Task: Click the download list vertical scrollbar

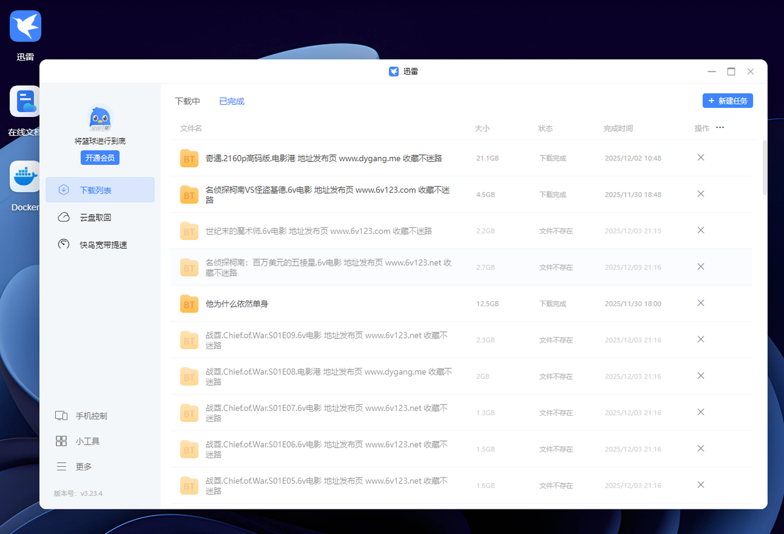Action: (x=764, y=167)
